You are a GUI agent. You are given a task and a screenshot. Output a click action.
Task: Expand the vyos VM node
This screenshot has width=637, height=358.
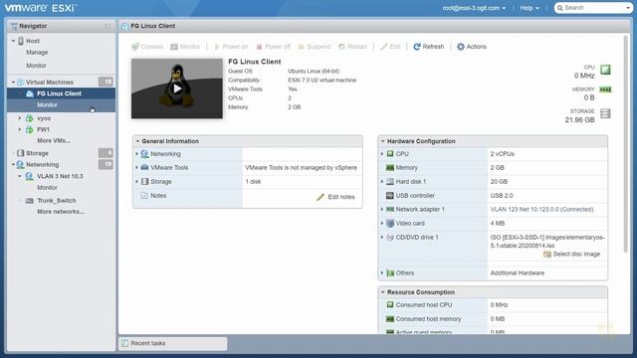(x=20, y=118)
